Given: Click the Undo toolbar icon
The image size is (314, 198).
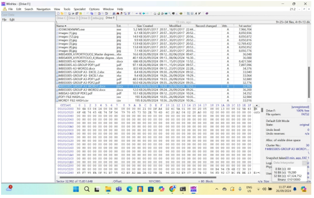Looking at the screenshot, I should (x=88, y=13).
